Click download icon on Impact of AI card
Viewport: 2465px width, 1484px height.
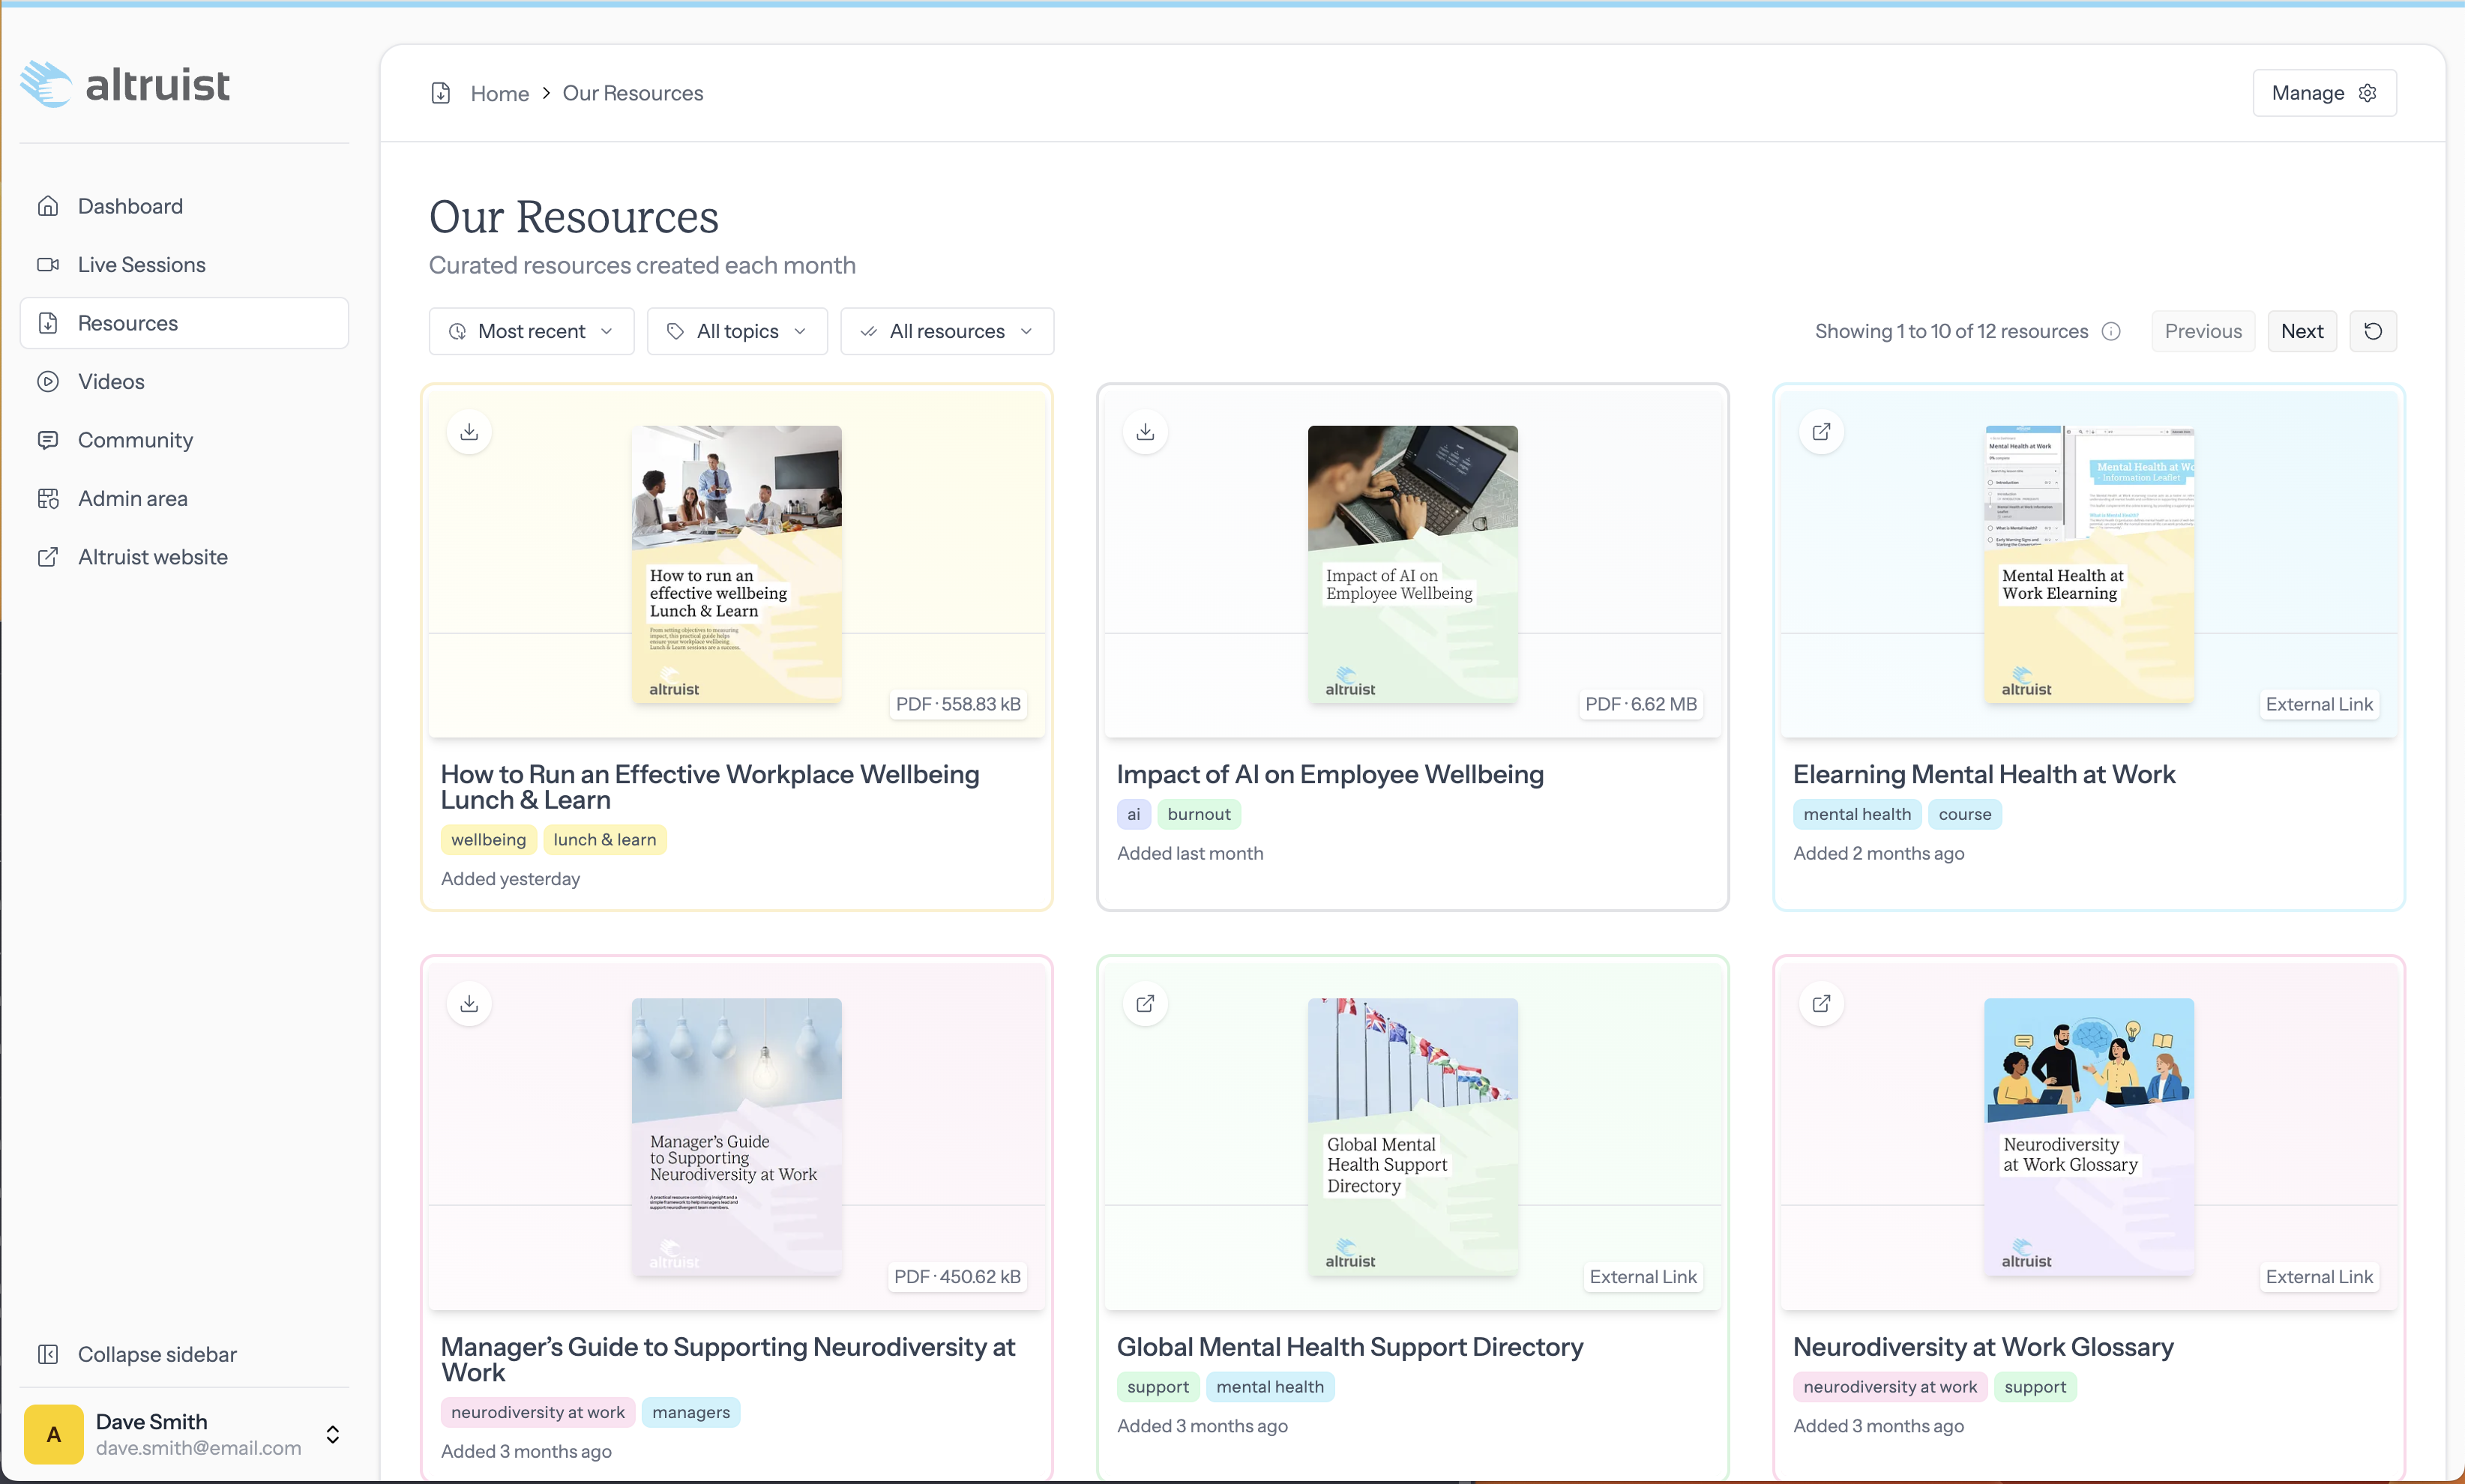coord(1145,432)
